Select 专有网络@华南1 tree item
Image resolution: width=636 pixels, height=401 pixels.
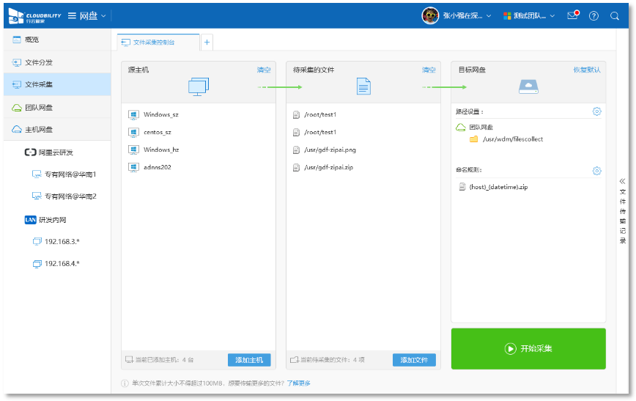click(x=70, y=174)
